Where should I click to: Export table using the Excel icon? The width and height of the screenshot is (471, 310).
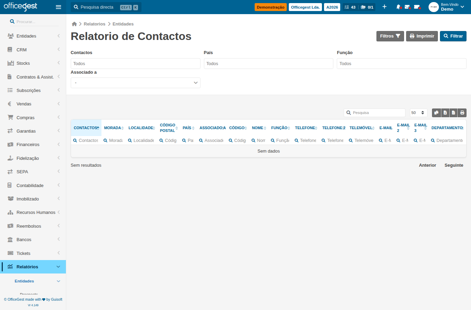tap(445, 113)
